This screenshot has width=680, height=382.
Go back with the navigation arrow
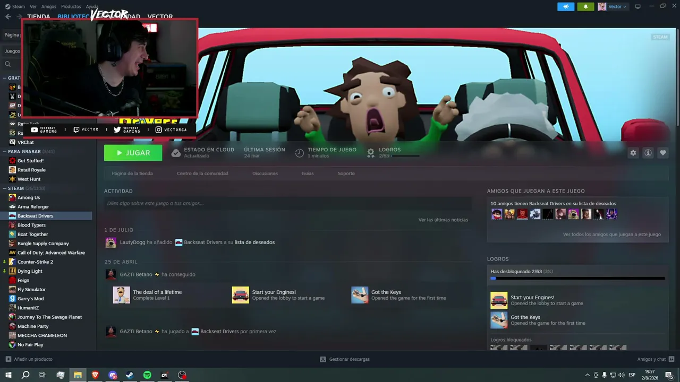[8, 16]
